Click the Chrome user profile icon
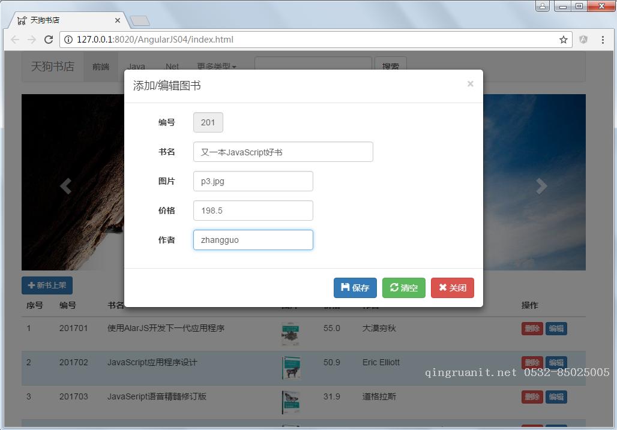617x430 pixels. pos(542,6)
